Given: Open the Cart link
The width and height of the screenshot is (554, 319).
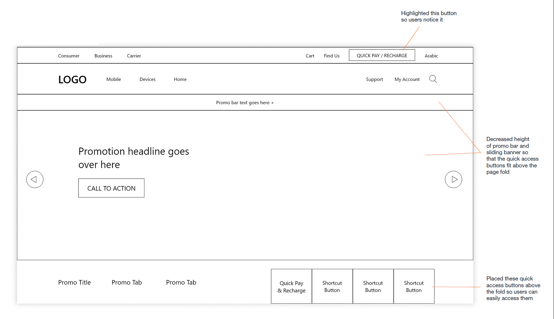Looking at the screenshot, I should (x=310, y=56).
